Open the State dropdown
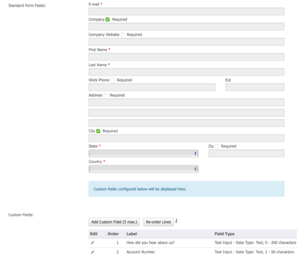The height and width of the screenshot is (258, 302). click(144, 154)
